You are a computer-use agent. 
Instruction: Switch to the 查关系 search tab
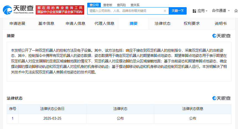(135, 5)
